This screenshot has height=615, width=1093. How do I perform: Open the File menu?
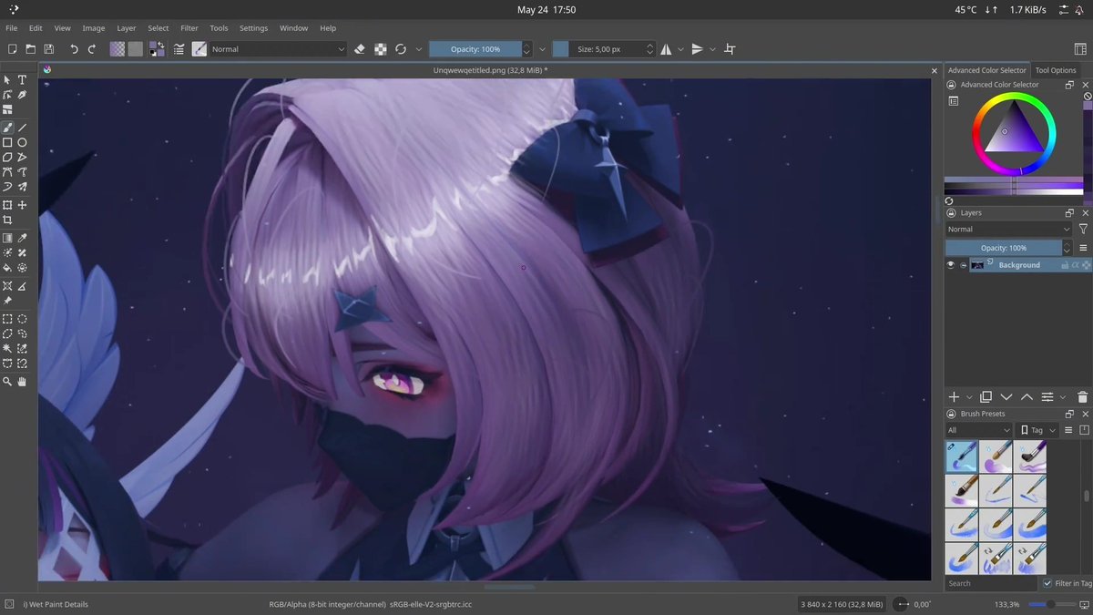pos(12,28)
